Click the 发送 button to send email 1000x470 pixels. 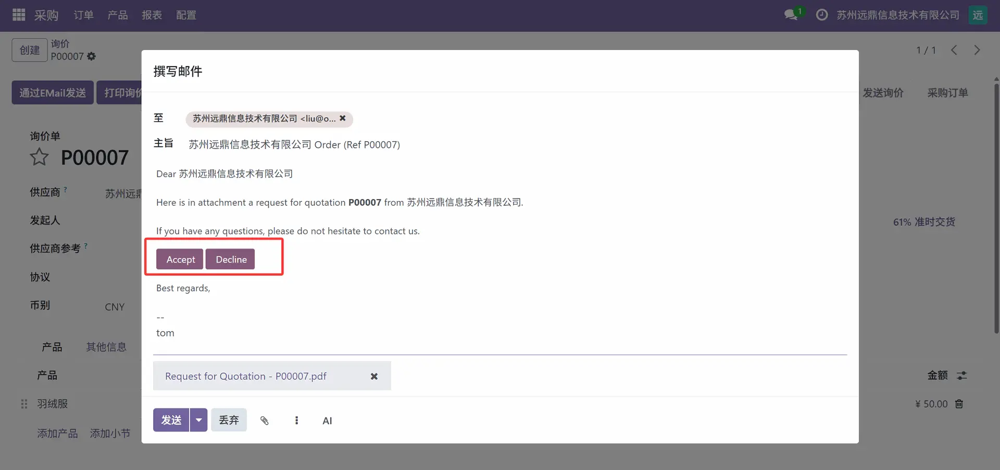[x=171, y=420]
